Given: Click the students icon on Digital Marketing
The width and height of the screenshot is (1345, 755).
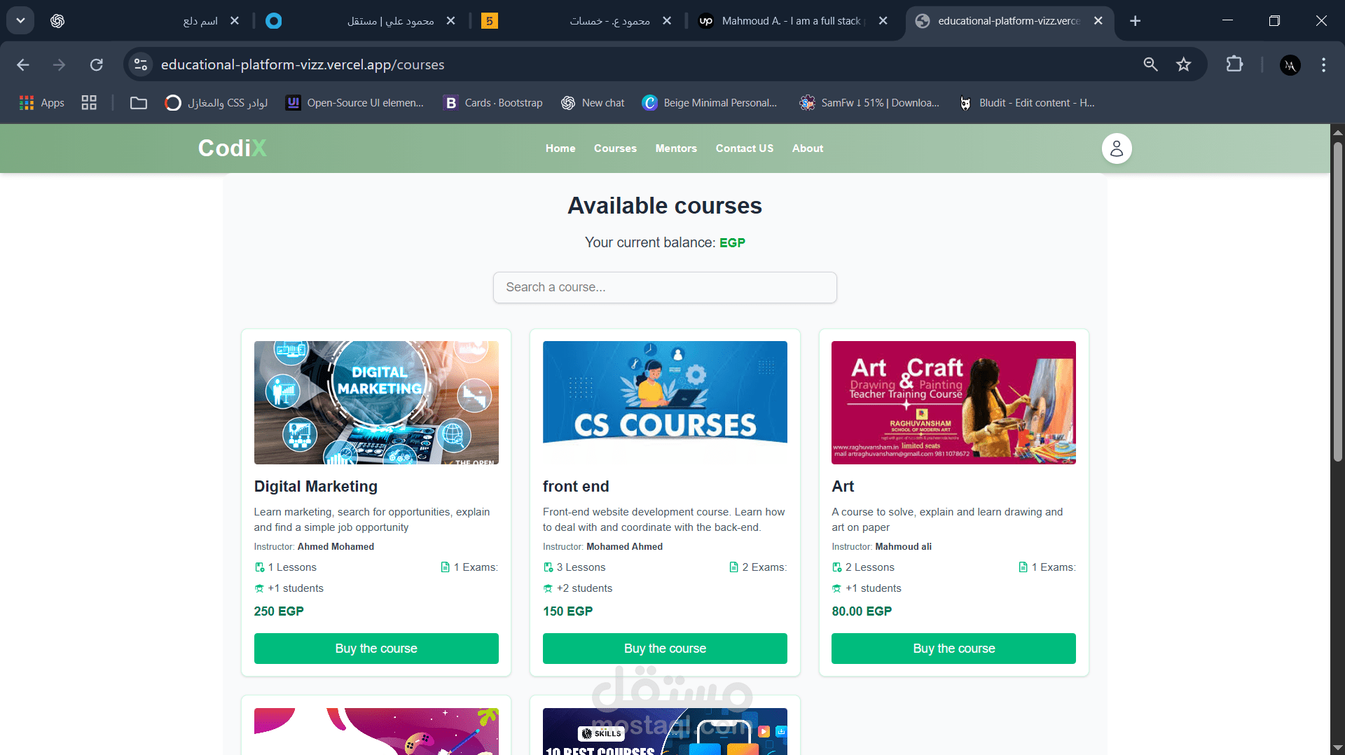Looking at the screenshot, I should point(259,588).
